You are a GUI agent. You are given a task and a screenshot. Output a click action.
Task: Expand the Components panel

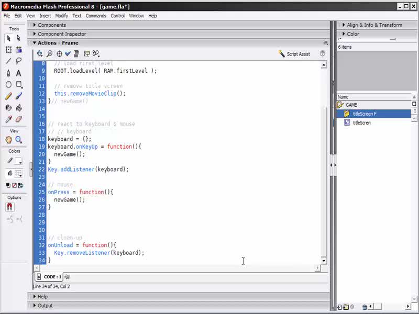[x=51, y=25]
